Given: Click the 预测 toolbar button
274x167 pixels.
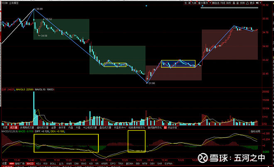Looking at the screenshot, I should click(x=242, y=3).
